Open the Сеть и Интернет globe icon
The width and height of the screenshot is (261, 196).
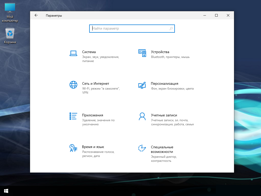(73, 85)
